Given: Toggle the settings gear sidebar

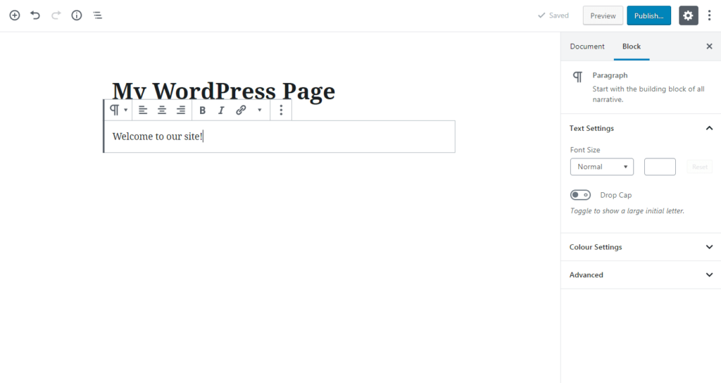Looking at the screenshot, I should 689,15.
